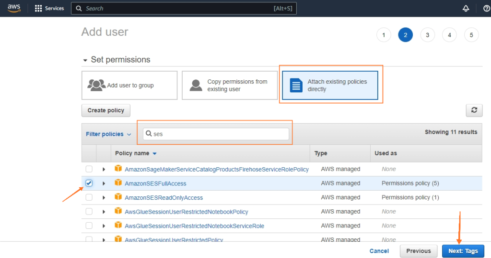The image size is (491, 258).
Task: Click the Cancel link
Action: tap(379, 251)
